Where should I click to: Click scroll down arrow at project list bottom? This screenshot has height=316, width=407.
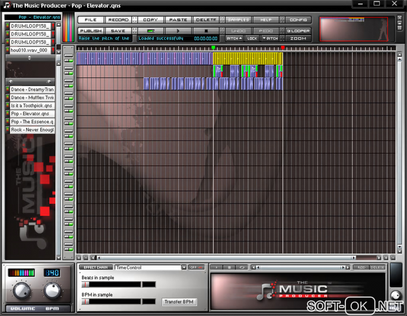tap(59, 258)
